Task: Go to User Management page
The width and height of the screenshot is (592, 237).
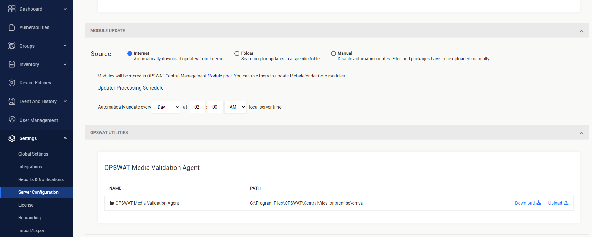Action: pyautogui.click(x=39, y=120)
